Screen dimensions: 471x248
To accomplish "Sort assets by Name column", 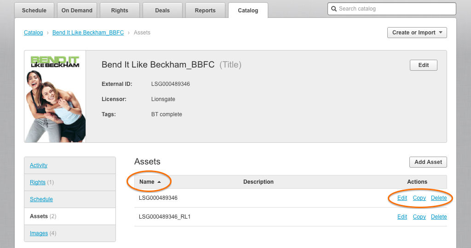I will click(147, 182).
